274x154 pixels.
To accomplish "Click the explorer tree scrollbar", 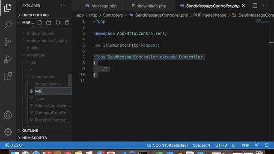I will click(x=70, y=80).
